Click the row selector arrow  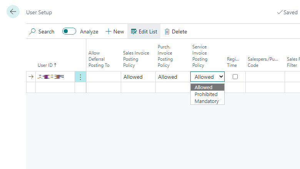pyautogui.click(x=31, y=77)
